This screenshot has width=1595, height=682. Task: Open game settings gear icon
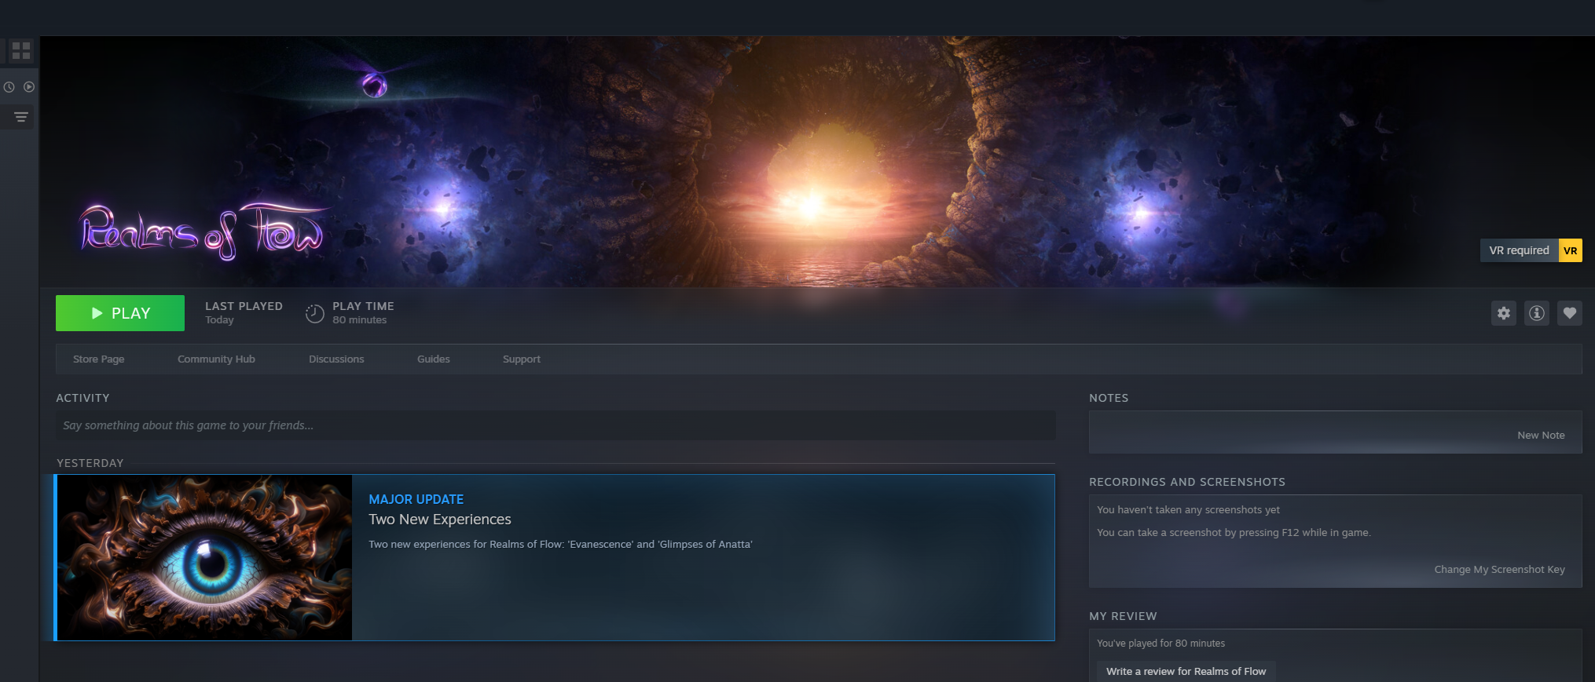pos(1504,313)
